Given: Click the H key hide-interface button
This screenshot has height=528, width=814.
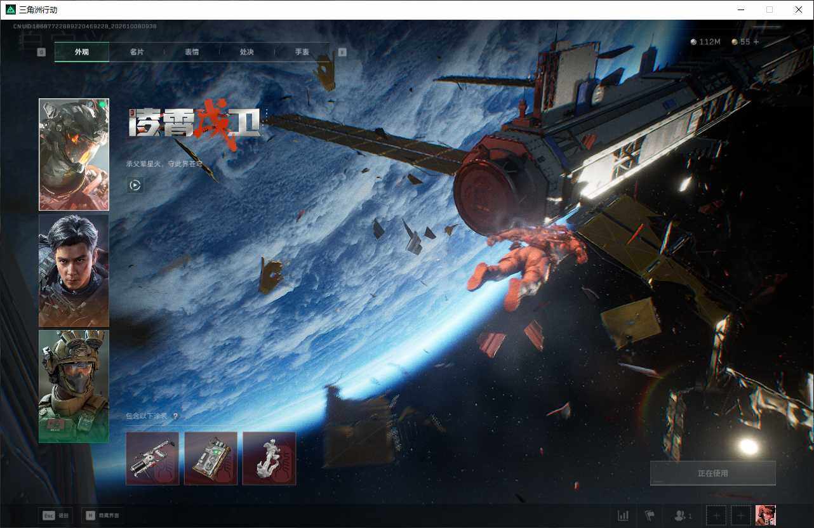Looking at the screenshot, I should tap(103, 515).
